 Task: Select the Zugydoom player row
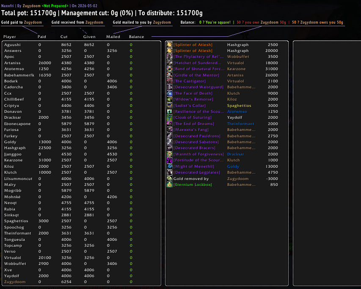coord(81,282)
